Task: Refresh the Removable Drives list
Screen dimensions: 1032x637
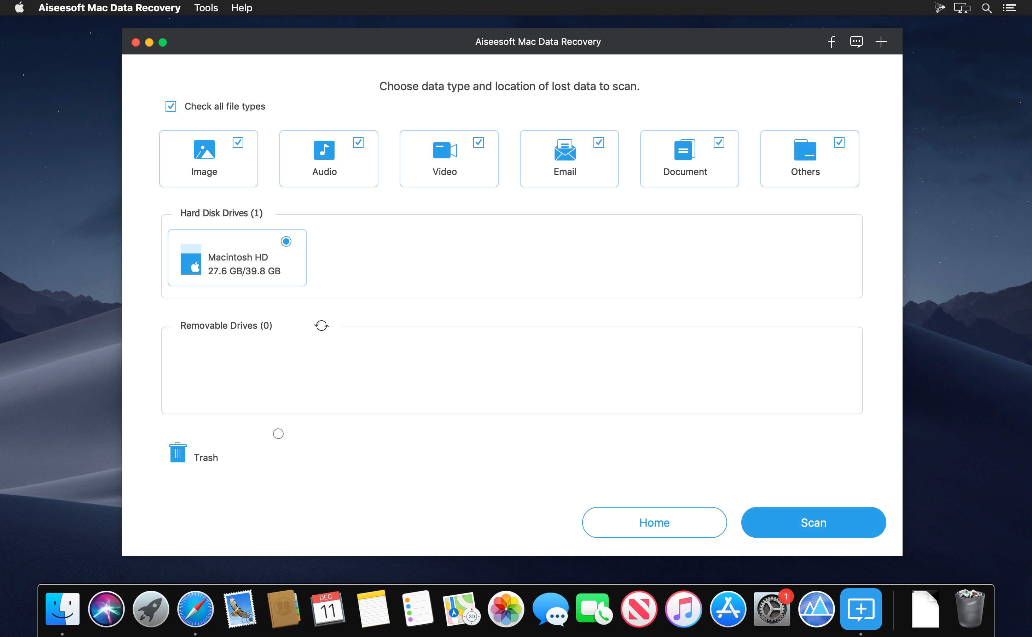Action: point(321,326)
